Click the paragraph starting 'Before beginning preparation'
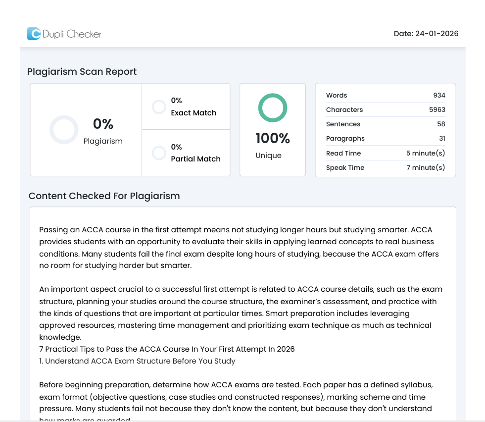 tap(239, 397)
